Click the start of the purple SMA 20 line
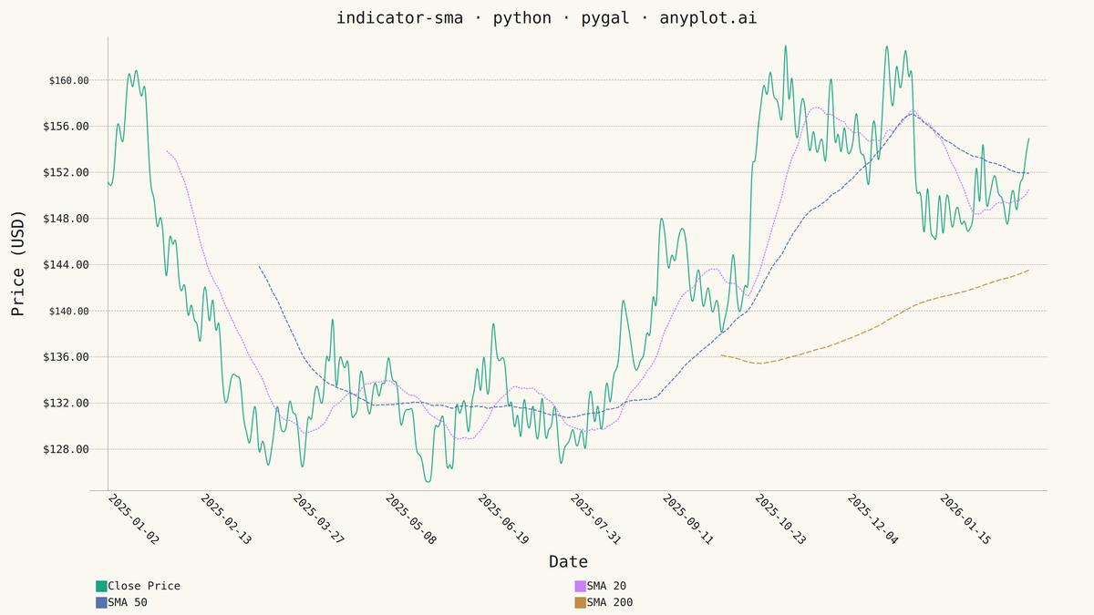Viewport: 1094px width, 615px height. 167,151
